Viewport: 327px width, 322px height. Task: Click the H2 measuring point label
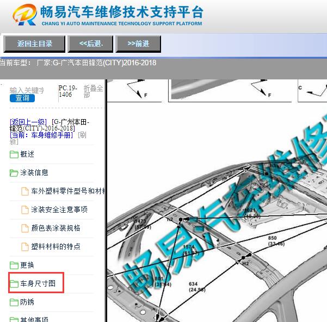[245, 263]
